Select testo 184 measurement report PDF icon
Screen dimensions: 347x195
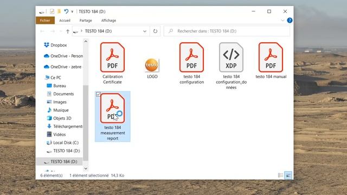click(112, 108)
